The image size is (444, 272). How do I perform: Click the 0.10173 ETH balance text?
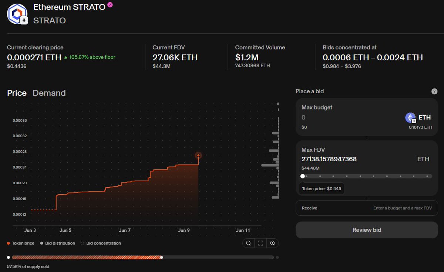coord(420,127)
